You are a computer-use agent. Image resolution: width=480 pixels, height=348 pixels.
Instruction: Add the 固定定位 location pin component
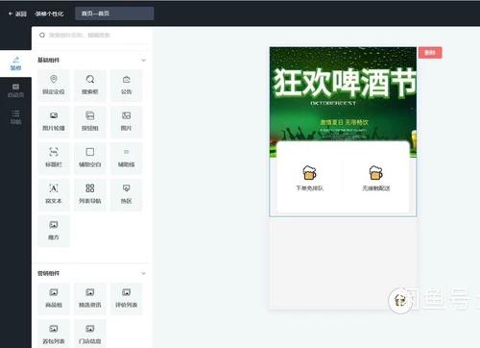point(54,86)
